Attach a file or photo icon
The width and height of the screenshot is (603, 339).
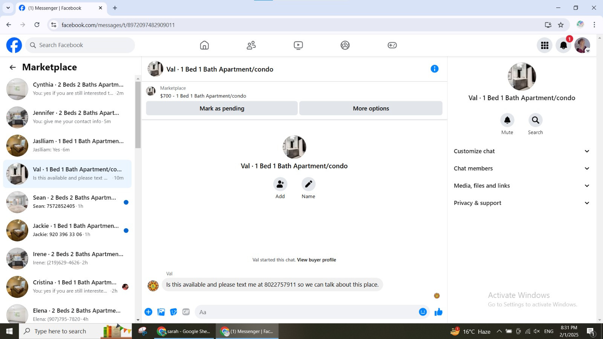tap(161, 312)
